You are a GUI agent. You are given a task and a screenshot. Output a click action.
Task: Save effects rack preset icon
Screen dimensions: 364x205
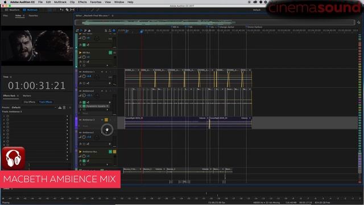click(60, 108)
